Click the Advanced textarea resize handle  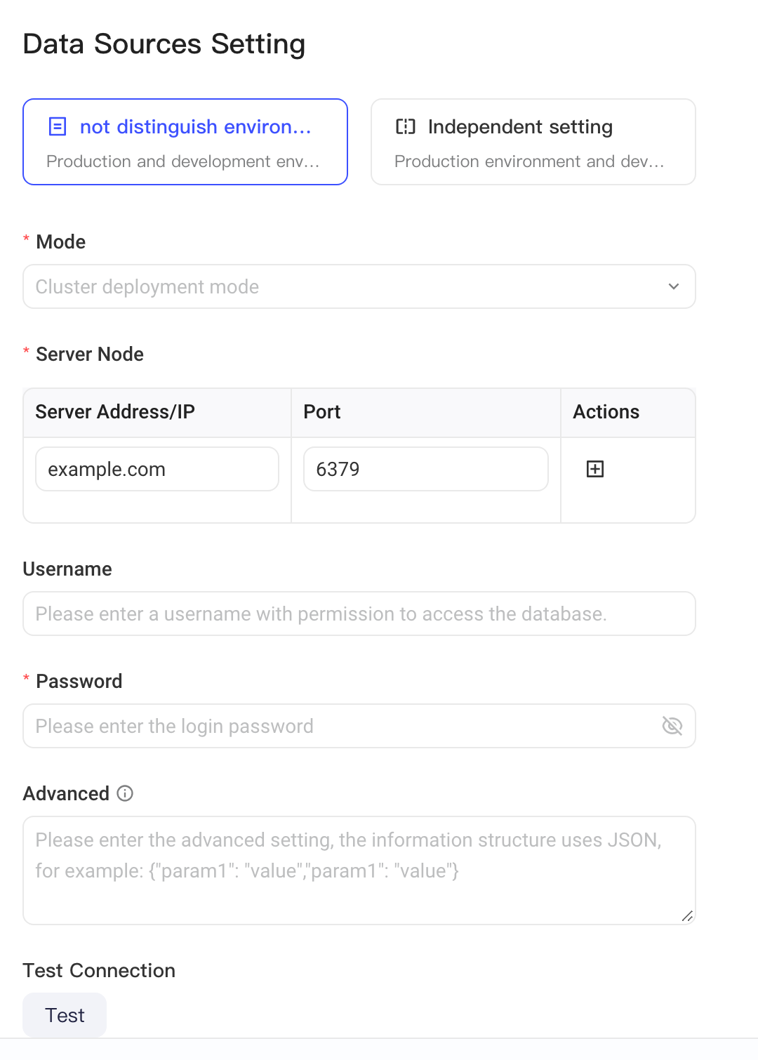pos(687,916)
